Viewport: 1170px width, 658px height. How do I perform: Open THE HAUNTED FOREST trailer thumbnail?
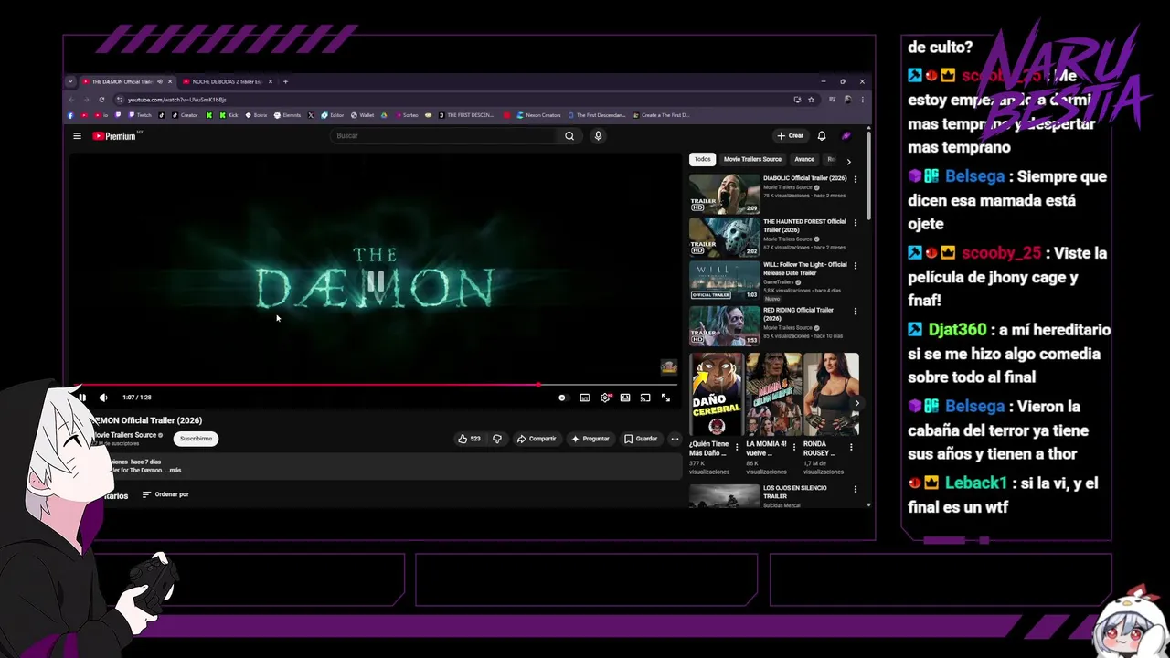coord(724,238)
